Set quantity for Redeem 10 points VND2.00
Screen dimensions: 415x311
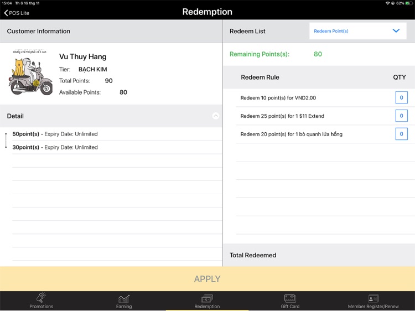tap(401, 97)
